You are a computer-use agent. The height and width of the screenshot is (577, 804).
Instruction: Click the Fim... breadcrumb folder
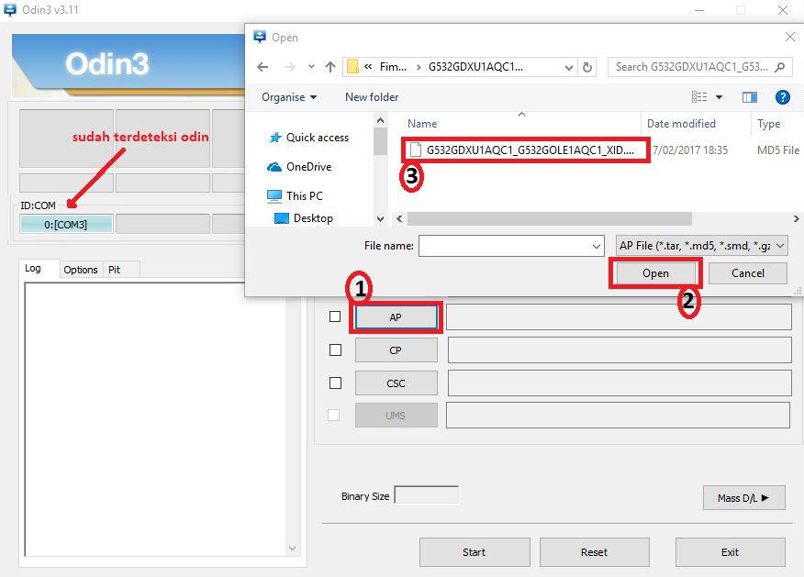point(393,67)
